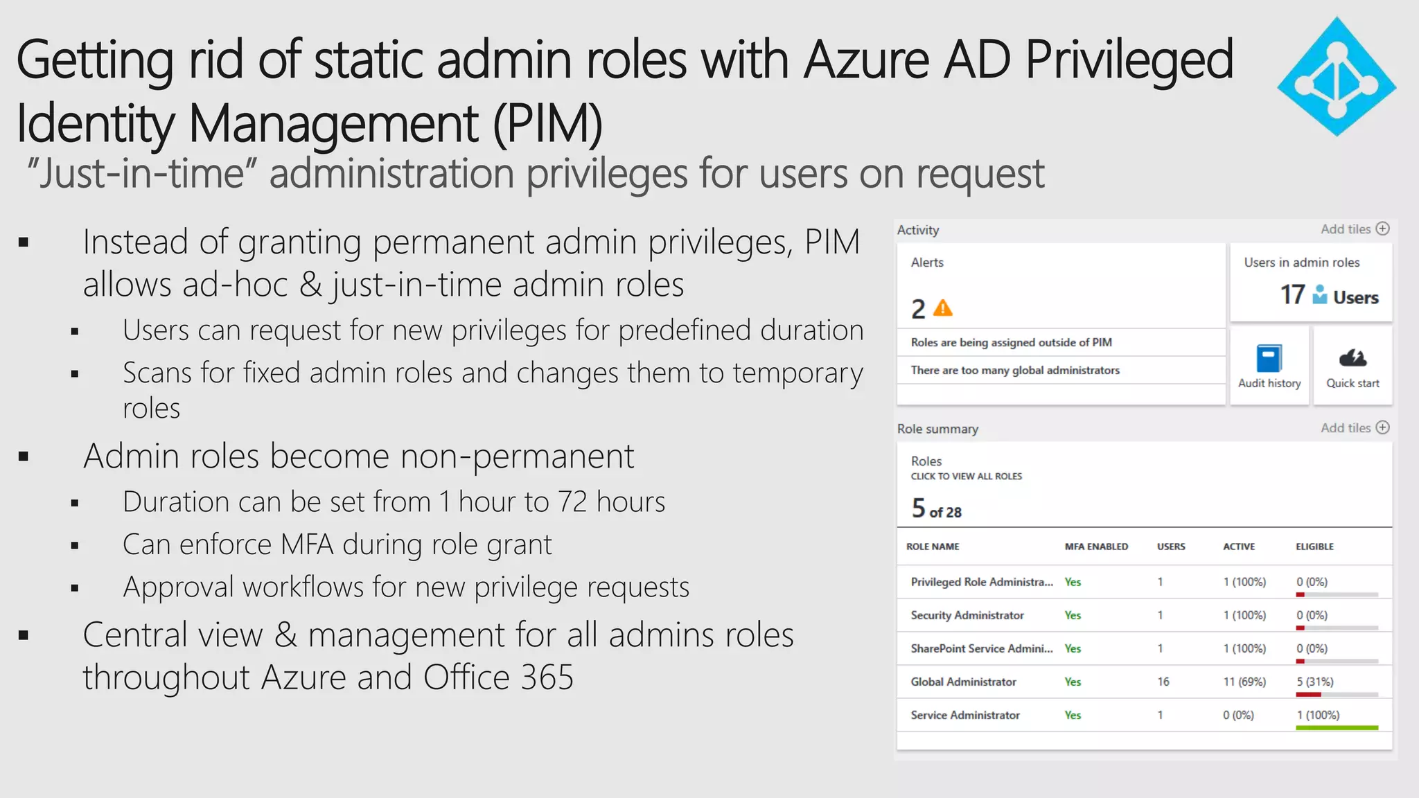Click 5 (31%) eligible value for Global Administrator
The width and height of the screenshot is (1419, 798).
click(x=1315, y=682)
